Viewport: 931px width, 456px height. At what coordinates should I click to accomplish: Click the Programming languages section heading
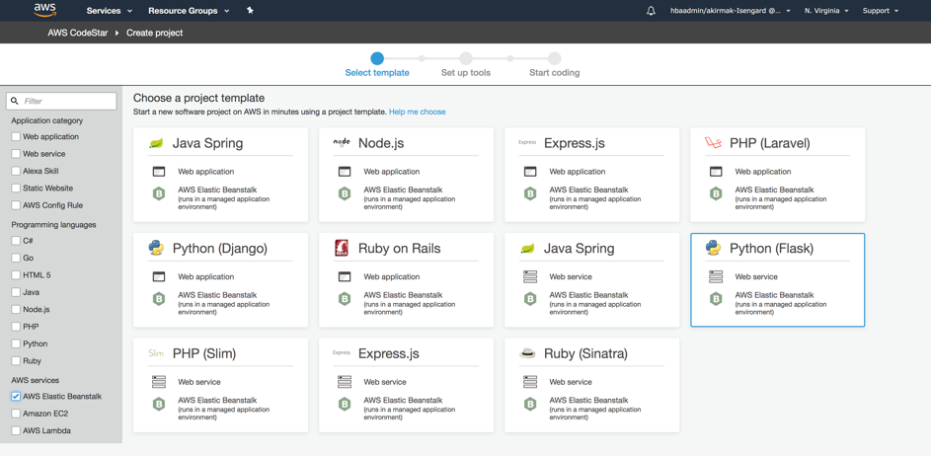[x=53, y=225]
